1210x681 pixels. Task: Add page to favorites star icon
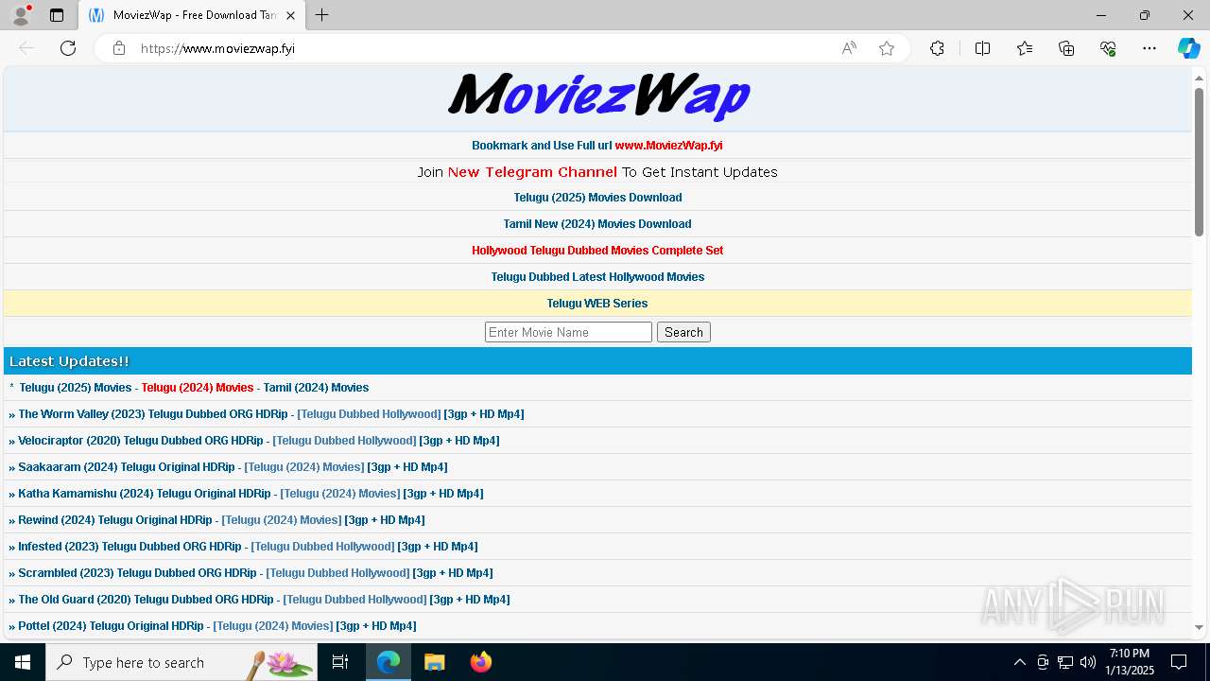click(887, 48)
